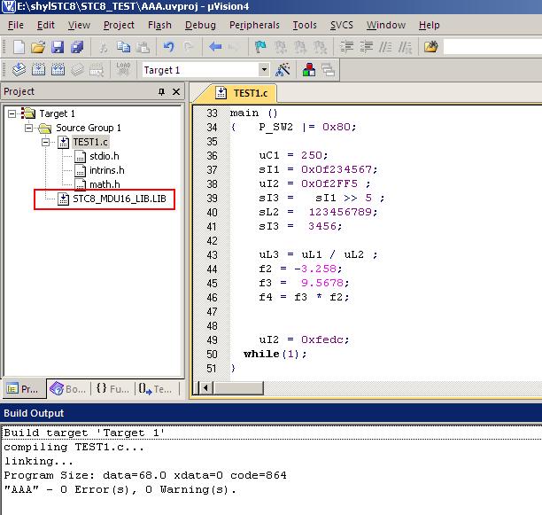Open the Debug menu
Screen dimensions: 542x515
[200, 25]
